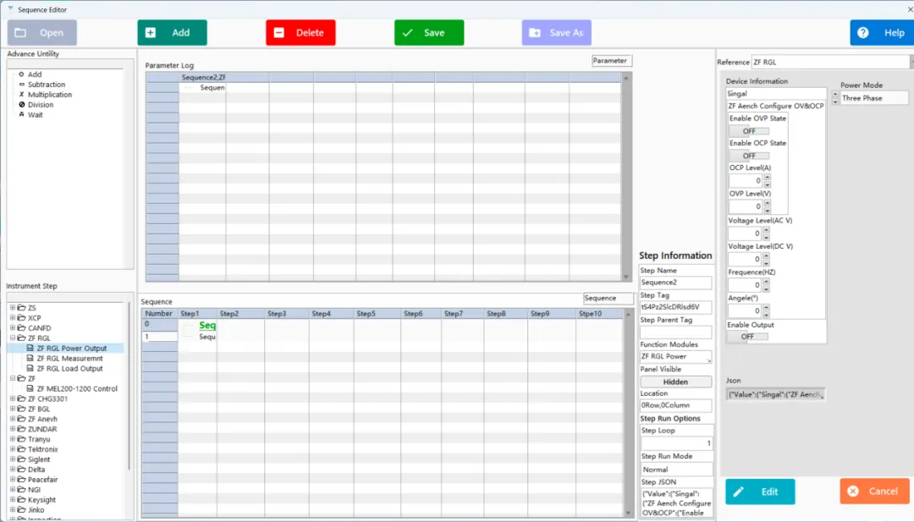914x522 pixels.
Task: Expand the ZF CHG3301 folder
Action: (x=12, y=398)
